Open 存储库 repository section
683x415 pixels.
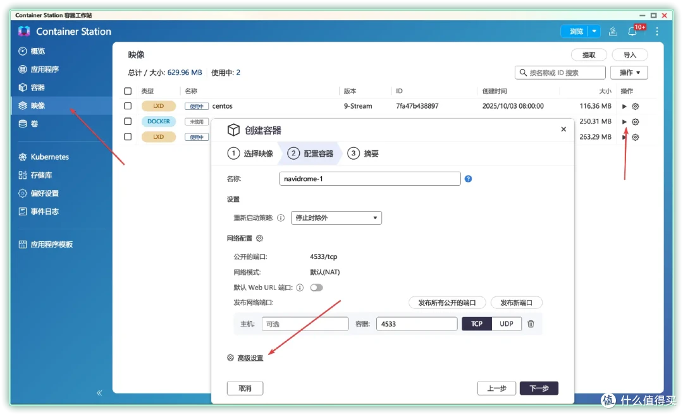[x=35, y=176]
